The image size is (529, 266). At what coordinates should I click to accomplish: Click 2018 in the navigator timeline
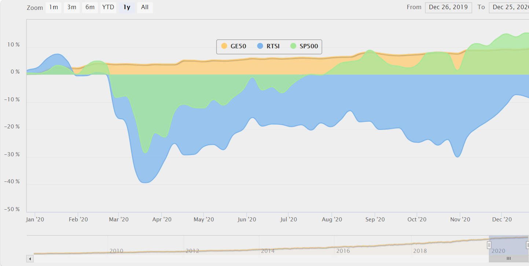click(420, 251)
